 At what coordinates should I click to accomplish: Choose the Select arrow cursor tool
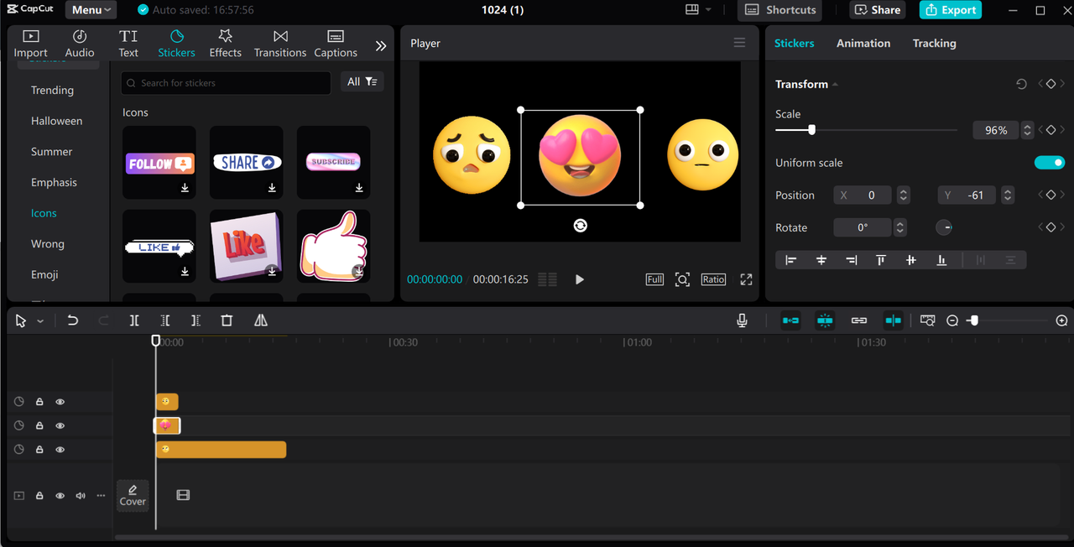21,320
